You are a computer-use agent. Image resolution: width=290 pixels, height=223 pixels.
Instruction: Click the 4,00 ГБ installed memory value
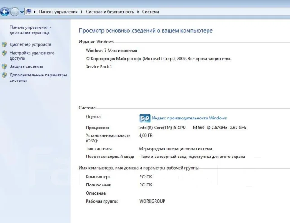[146, 136]
